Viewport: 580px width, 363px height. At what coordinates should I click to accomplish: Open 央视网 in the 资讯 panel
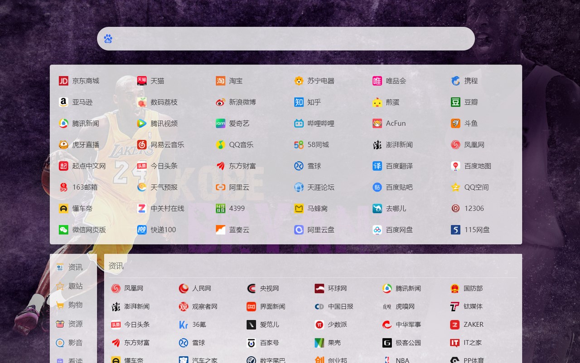[x=263, y=288]
